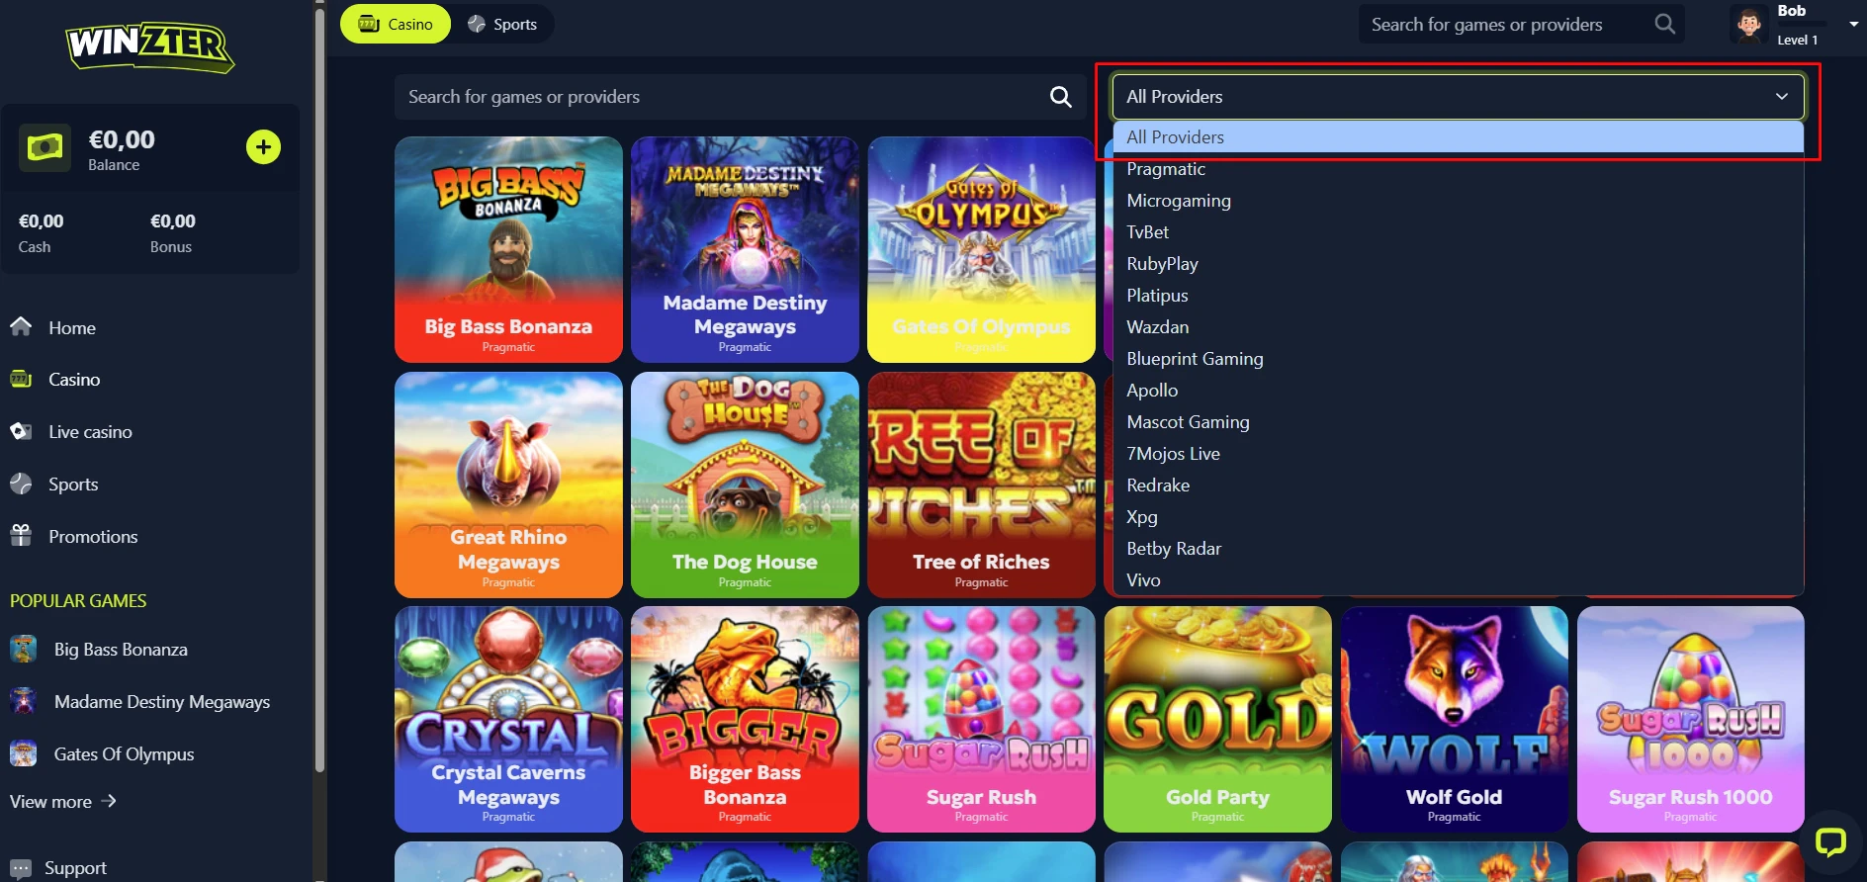Click the green plus deposit button
Screen dimensions: 1867x882
pos(263,147)
